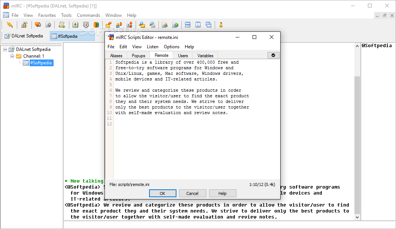Click the Cancel button
This screenshot has height=229, width=396.
(193, 193)
